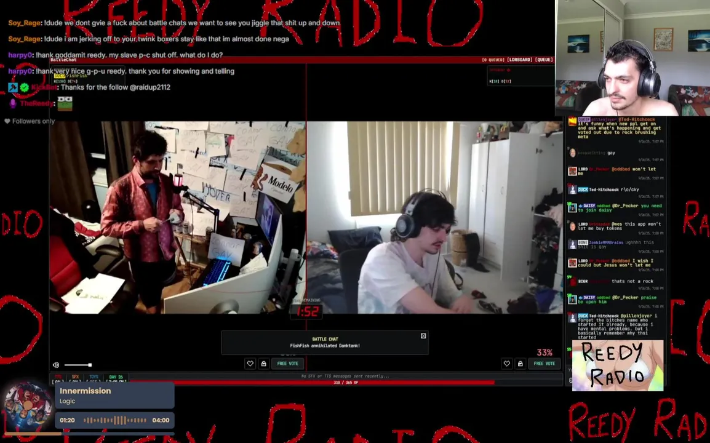Open harpy0's username in the top message
This screenshot has width=710, height=443.
(x=20, y=55)
